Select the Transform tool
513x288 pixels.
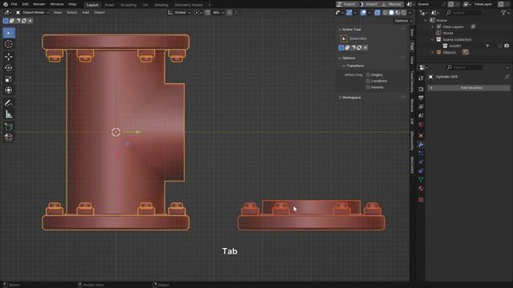[9, 90]
